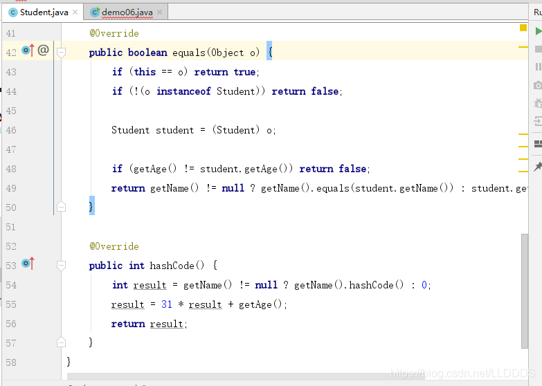
Task: Click the equals method name on line 42
Action: tap(189, 53)
